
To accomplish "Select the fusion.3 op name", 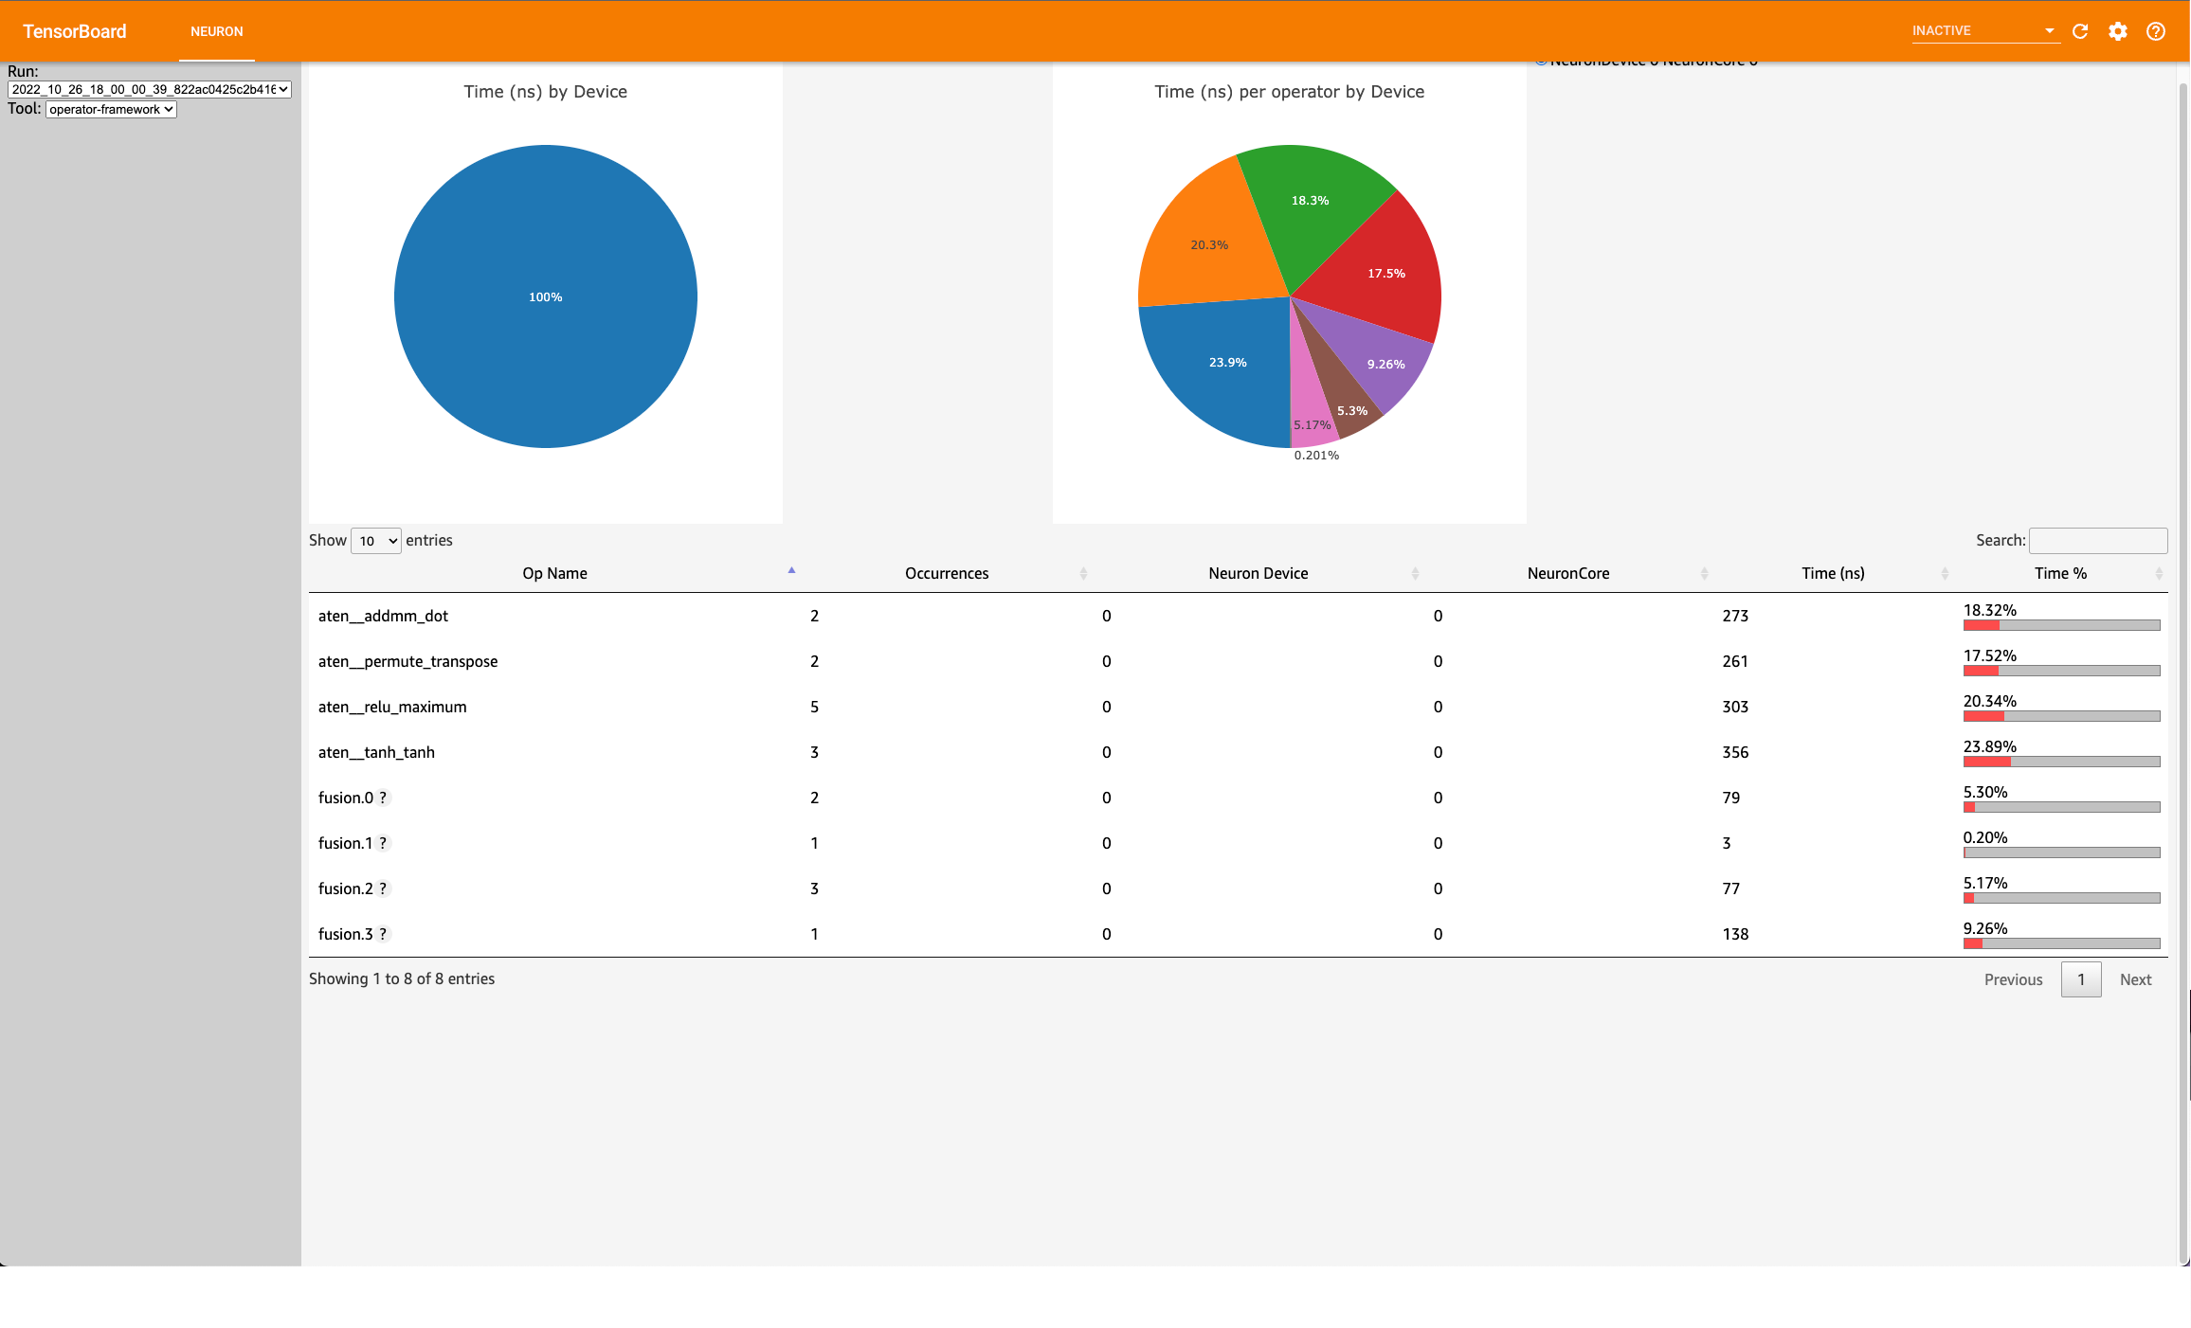I will (346, 934).
